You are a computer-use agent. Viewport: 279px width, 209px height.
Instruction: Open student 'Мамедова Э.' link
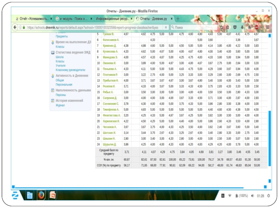click(x=109, y=57)
